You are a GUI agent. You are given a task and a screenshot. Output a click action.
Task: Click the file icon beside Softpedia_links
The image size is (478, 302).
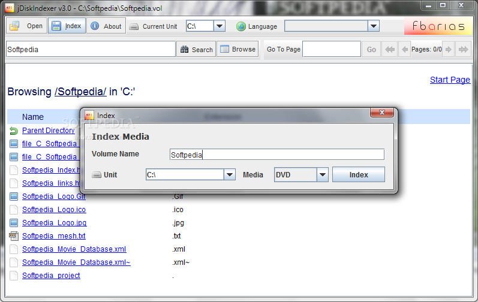coord(14,183)
